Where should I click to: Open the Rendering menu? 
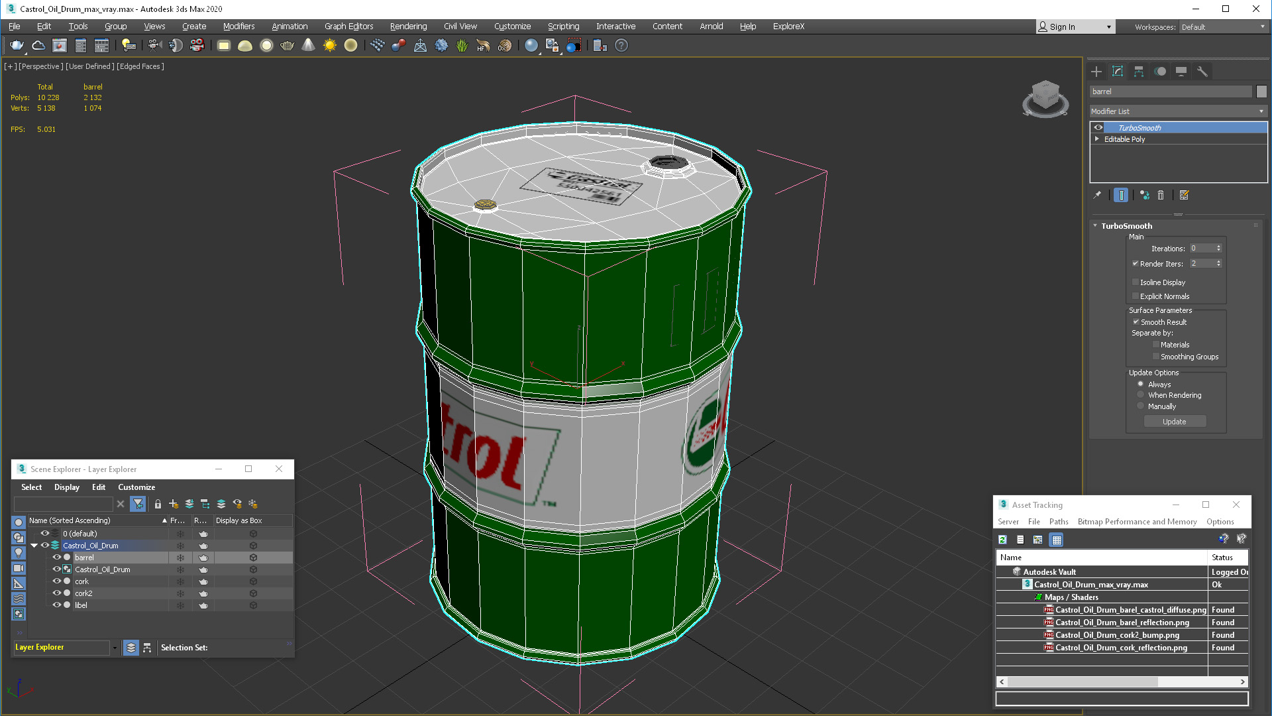(x=408, y=27)
